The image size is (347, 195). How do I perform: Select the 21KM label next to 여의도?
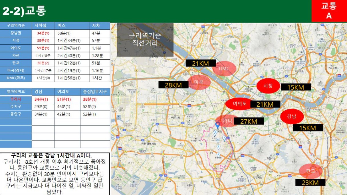pos(265,105)
